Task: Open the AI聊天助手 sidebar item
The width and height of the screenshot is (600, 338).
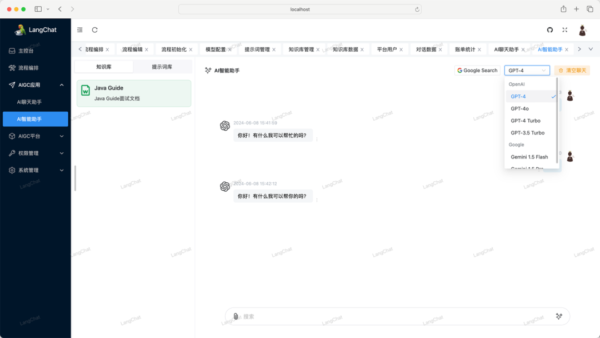Action: [36, 102]
